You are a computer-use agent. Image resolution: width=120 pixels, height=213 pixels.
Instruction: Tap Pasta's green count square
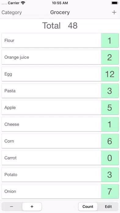(x=110, y=91)
